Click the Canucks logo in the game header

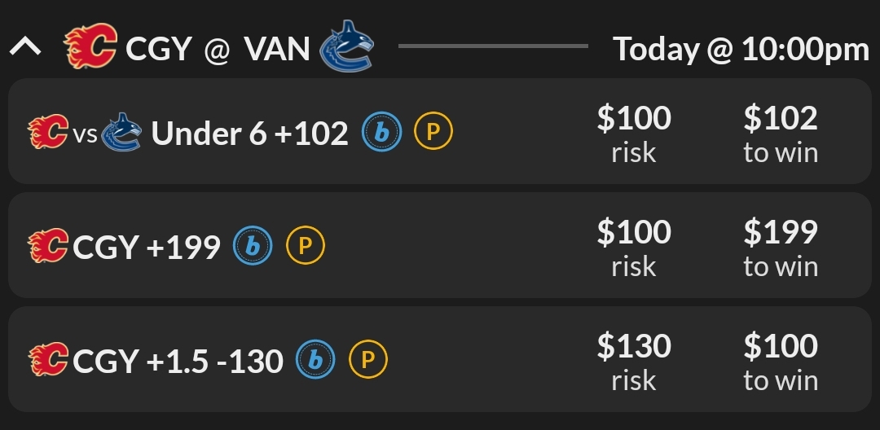pos(346,46)
